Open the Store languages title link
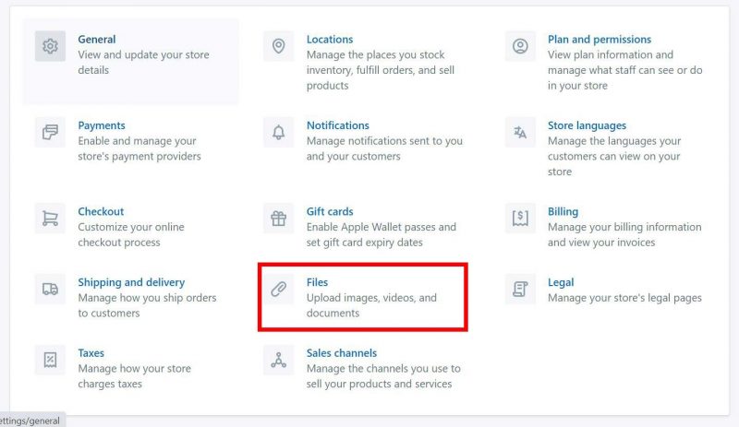This screenshot has width=739, height=427. (x=587, y=125)
